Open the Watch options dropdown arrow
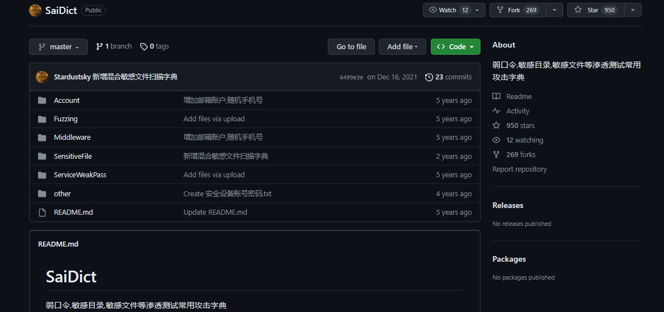The width and height of the screenshot is (664, 312). tap(477, 10)
